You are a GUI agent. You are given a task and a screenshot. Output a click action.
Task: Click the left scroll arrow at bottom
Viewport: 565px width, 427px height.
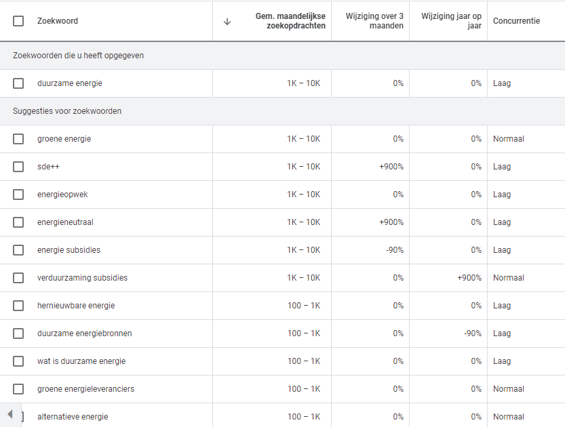(9, 414)
